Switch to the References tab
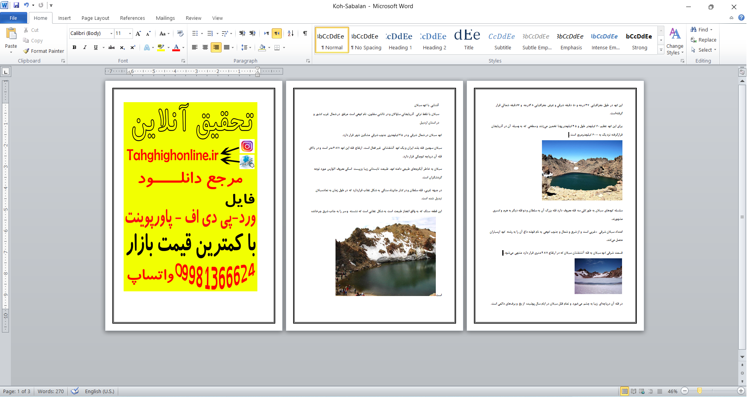 (133, 18)
